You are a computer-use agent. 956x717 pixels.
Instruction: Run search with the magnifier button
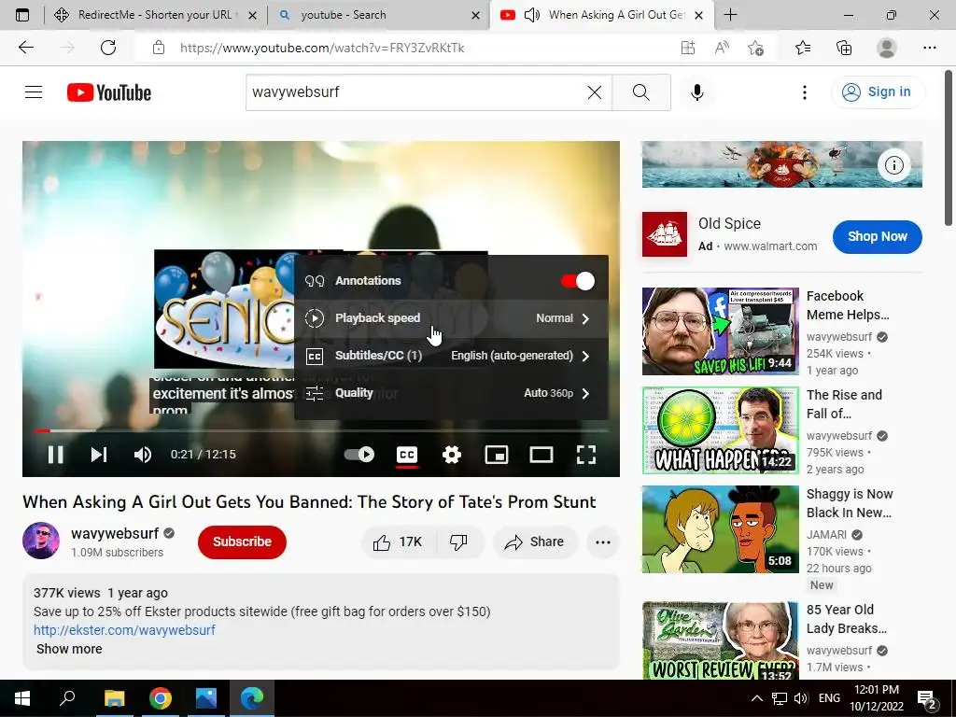[640, 92]
